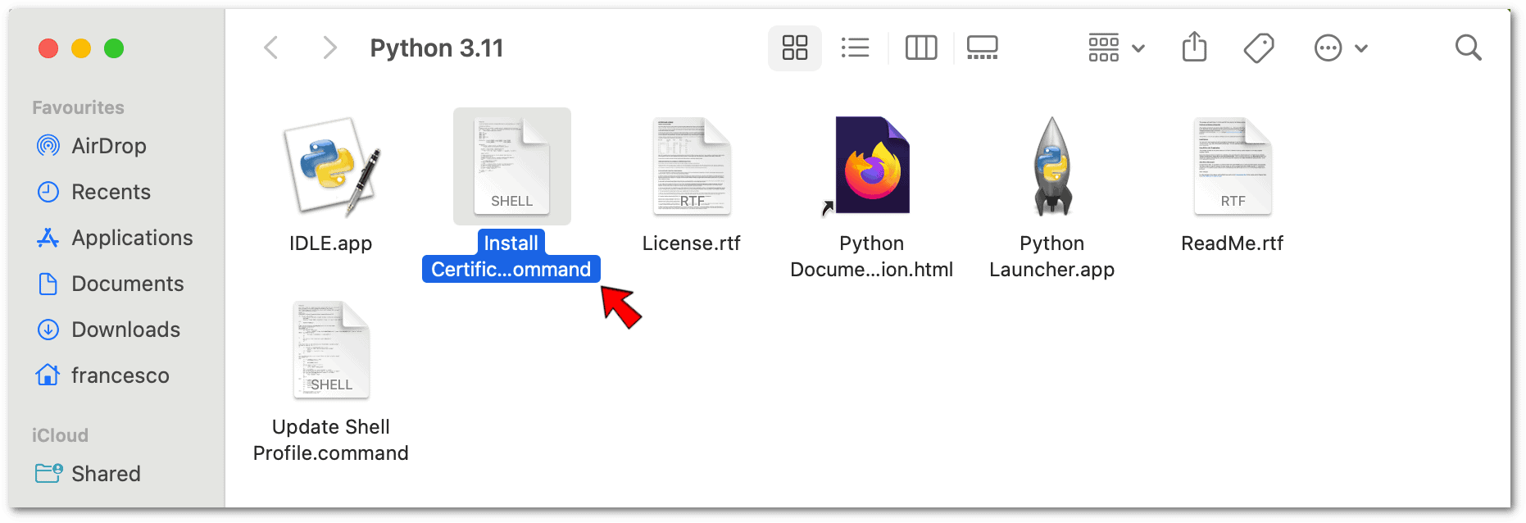
Task: Open the group-by options dropdown
Action: pyautogui.click(x=1115, y=48)
